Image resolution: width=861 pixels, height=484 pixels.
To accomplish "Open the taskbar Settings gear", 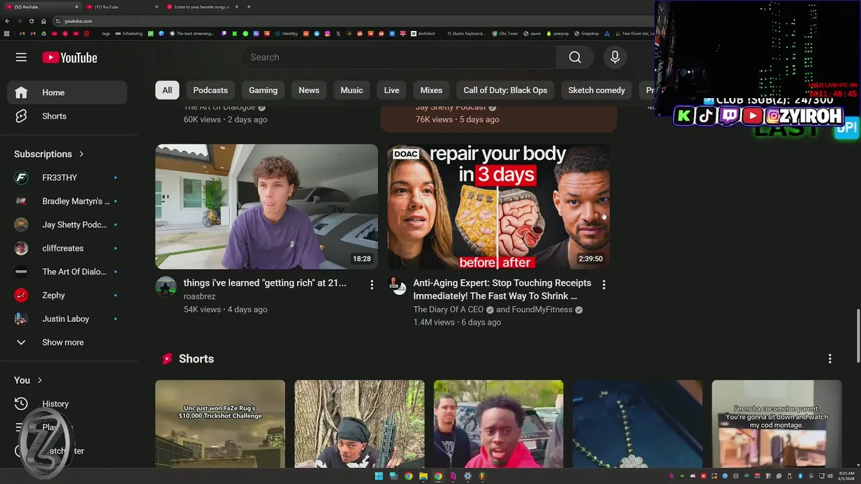I will pyautogui.click(x=467, y=476).
